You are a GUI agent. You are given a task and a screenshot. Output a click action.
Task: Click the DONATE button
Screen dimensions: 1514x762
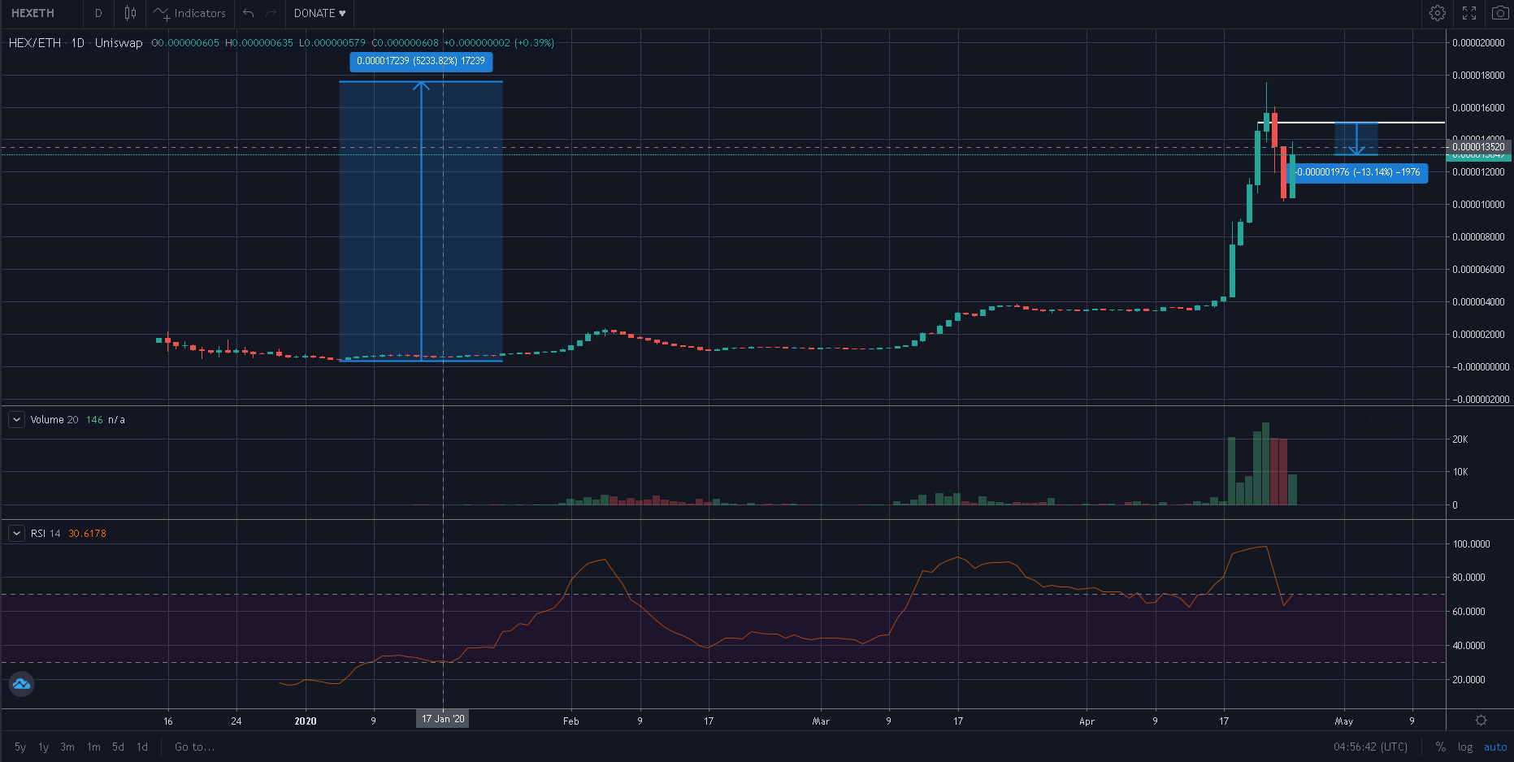tap(319, 13)
